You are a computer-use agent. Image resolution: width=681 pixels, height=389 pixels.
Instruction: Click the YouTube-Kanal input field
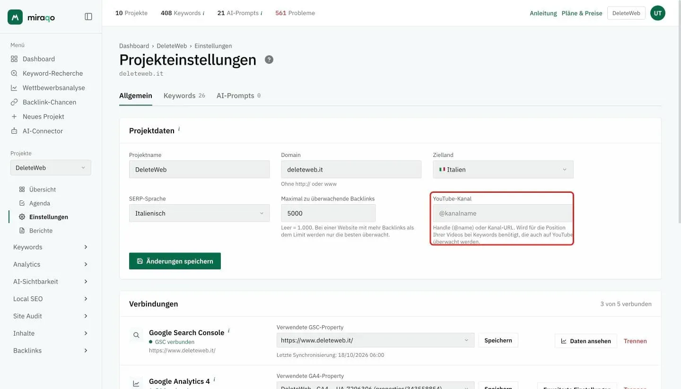pyautogui.click(x=502, y=213)
